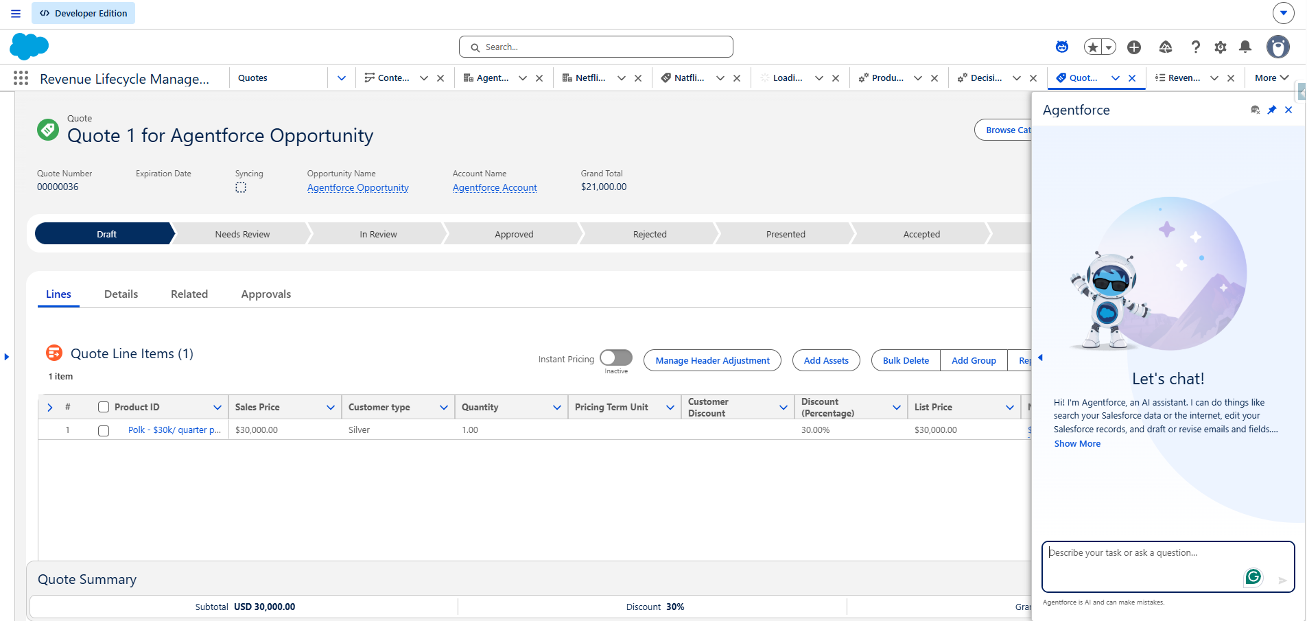This screenshot has height=621, width=1307.
Task: Select the Polk line item checkbox
Action: [x=104, y=431]
